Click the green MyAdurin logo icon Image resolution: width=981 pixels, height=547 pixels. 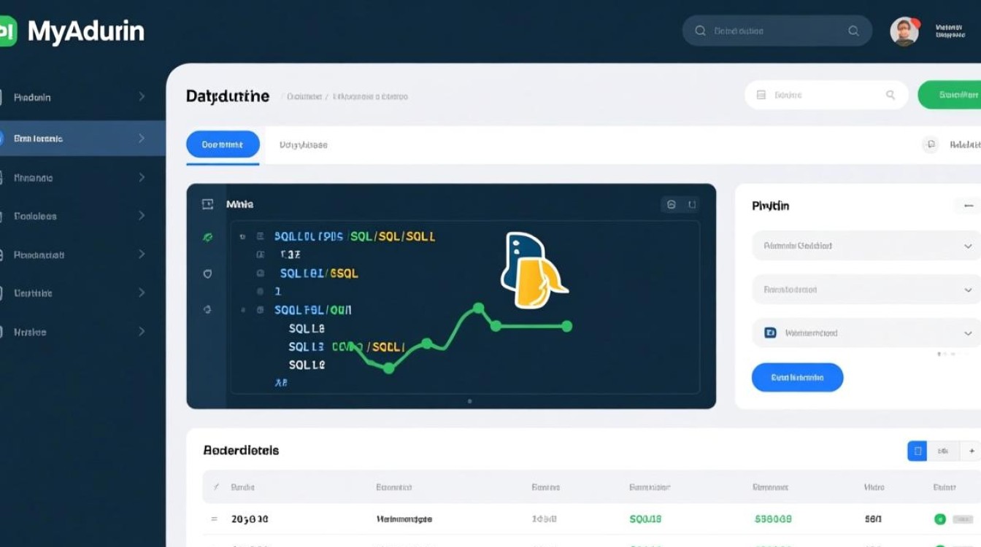tap(7, 31)
